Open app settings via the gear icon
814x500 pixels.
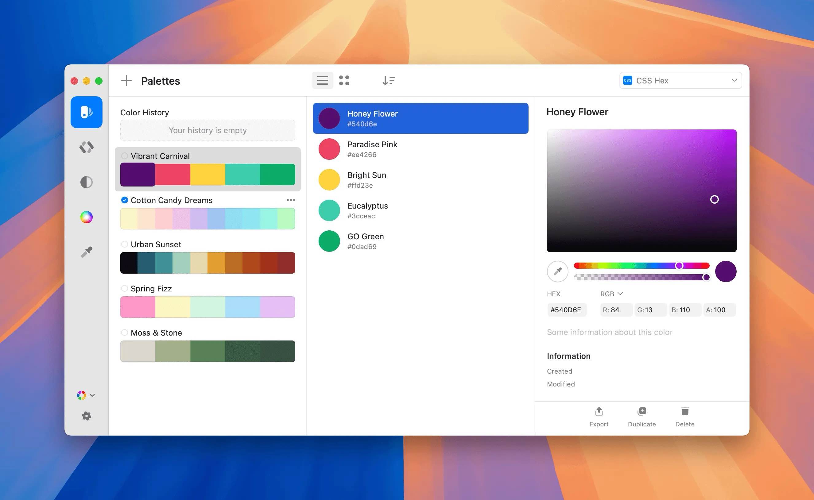86,416
